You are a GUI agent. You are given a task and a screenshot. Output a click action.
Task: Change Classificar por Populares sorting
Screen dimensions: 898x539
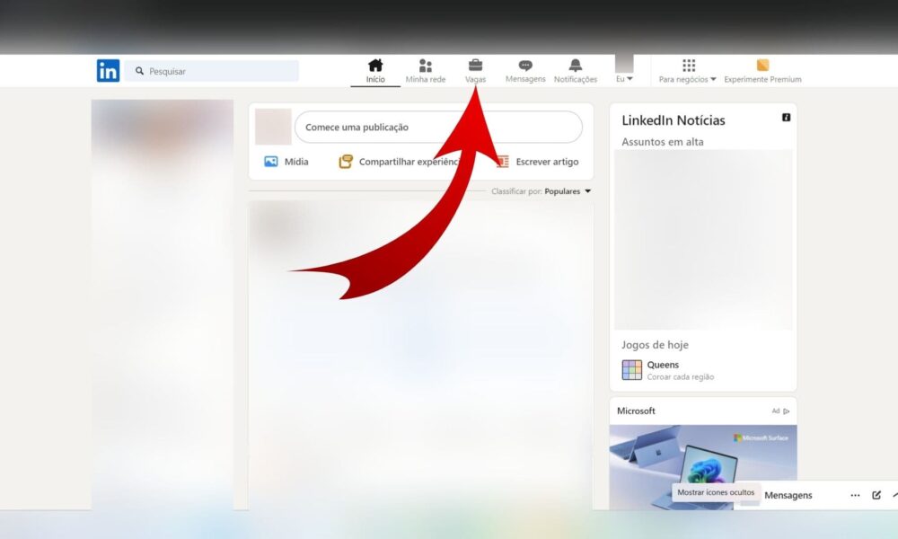click(x=567, y=191)
